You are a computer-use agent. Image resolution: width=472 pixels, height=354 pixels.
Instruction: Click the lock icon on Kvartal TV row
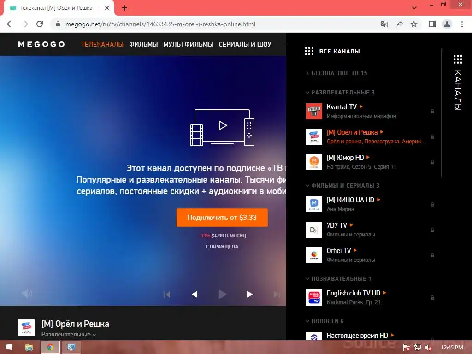click(432, 112)
